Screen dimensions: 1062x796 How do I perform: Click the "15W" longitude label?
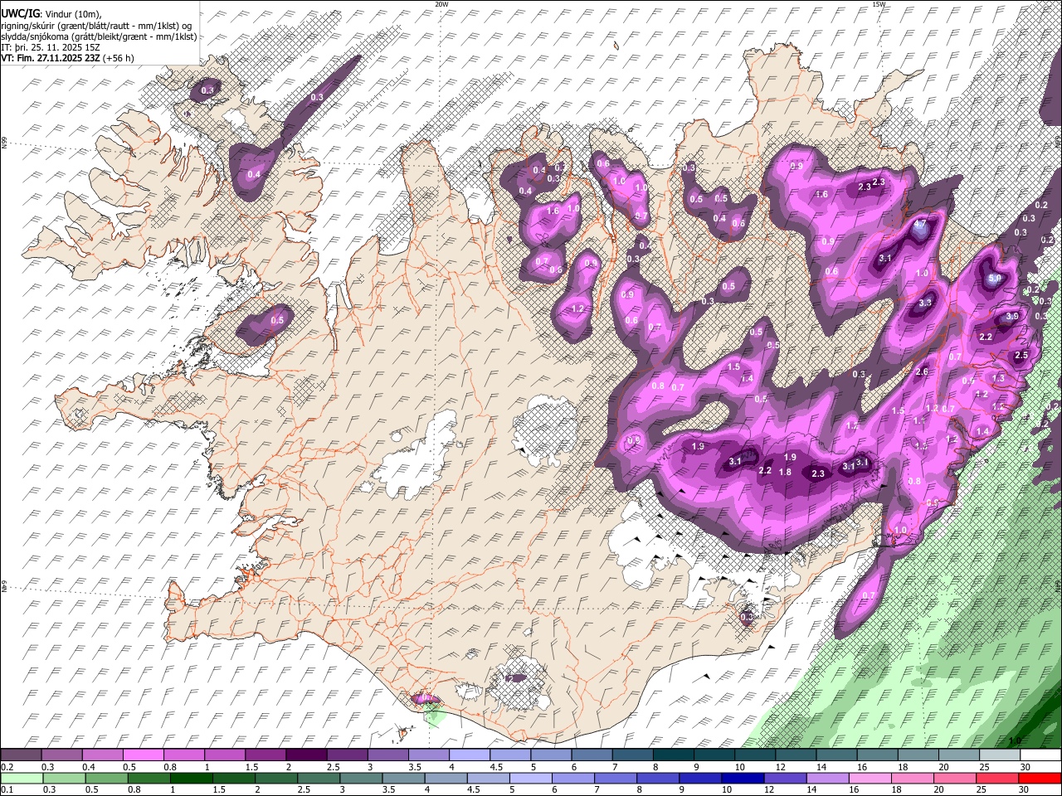coord(878,4)
